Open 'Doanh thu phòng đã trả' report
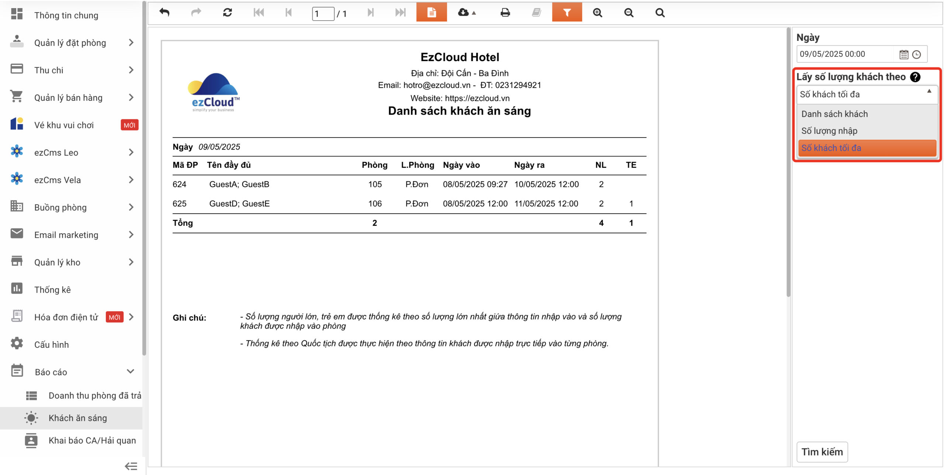This screenshot has width=944, height=475. [94, 395]
